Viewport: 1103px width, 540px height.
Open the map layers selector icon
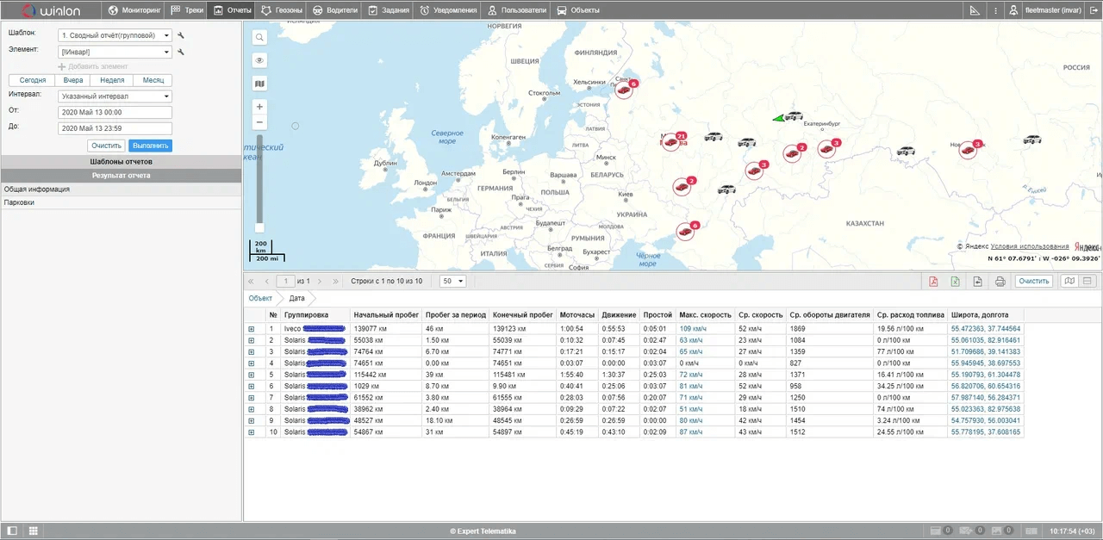click(x=260, y=84)
